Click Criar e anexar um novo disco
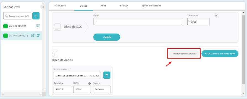This screenshot has width=247, height=99. (x=220, y=54)
